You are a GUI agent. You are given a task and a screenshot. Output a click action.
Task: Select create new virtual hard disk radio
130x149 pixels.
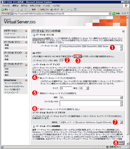(x=38, y=78)
